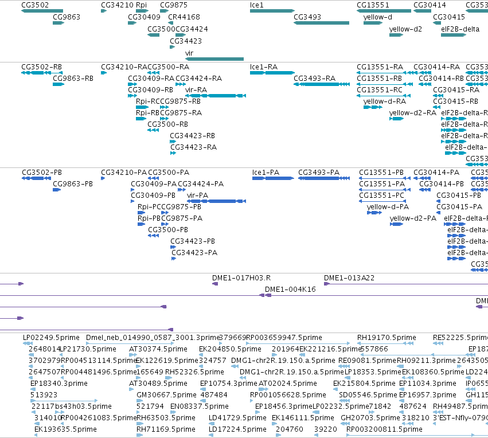This screenshot has height=438, width=488.
Task: Click the CG3502 gene label
Action: (35, 5)
